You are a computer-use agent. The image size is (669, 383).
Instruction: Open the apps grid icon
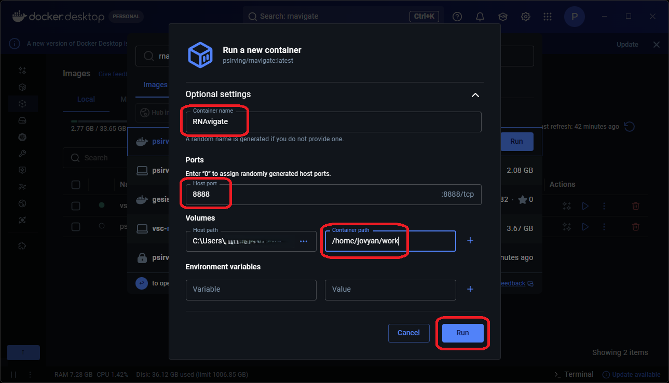click(x=548, y=17)
